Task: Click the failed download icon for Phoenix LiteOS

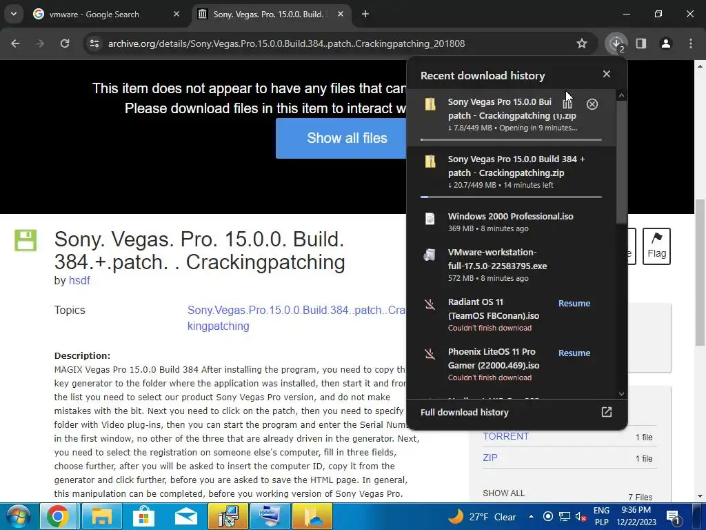Action: click(x=430, y=354)
